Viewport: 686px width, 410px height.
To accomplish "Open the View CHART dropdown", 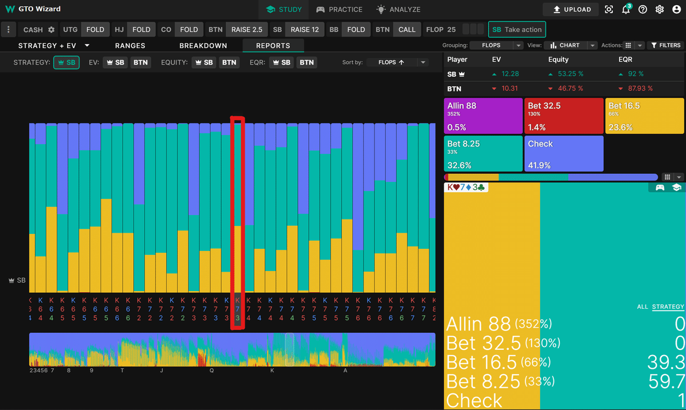I will click(571, 45).
